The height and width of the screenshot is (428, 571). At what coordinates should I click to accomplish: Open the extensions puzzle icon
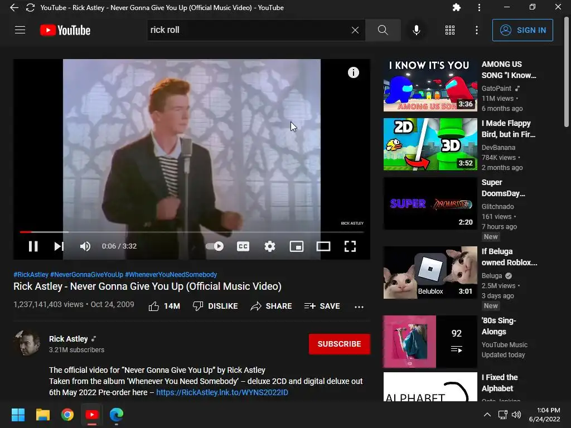pyautogui.click(x=457, y=7)
